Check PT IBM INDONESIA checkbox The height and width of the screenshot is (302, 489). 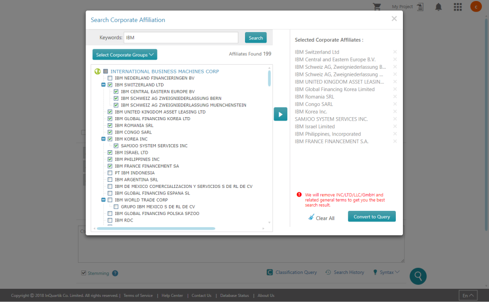[110, 173]
